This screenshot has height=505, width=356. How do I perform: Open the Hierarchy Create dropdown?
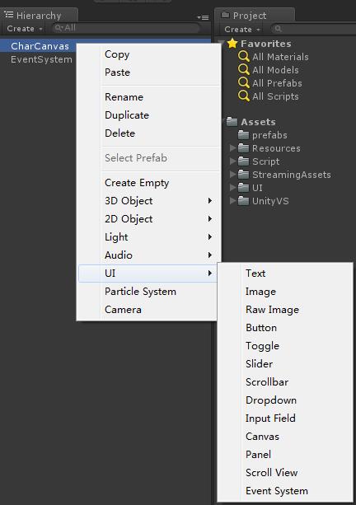pos(25,29)
